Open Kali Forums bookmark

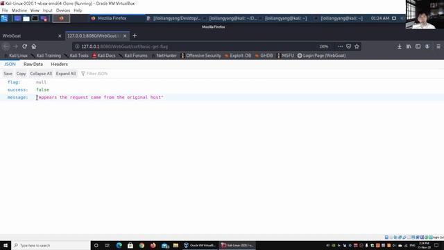point(133,56)
